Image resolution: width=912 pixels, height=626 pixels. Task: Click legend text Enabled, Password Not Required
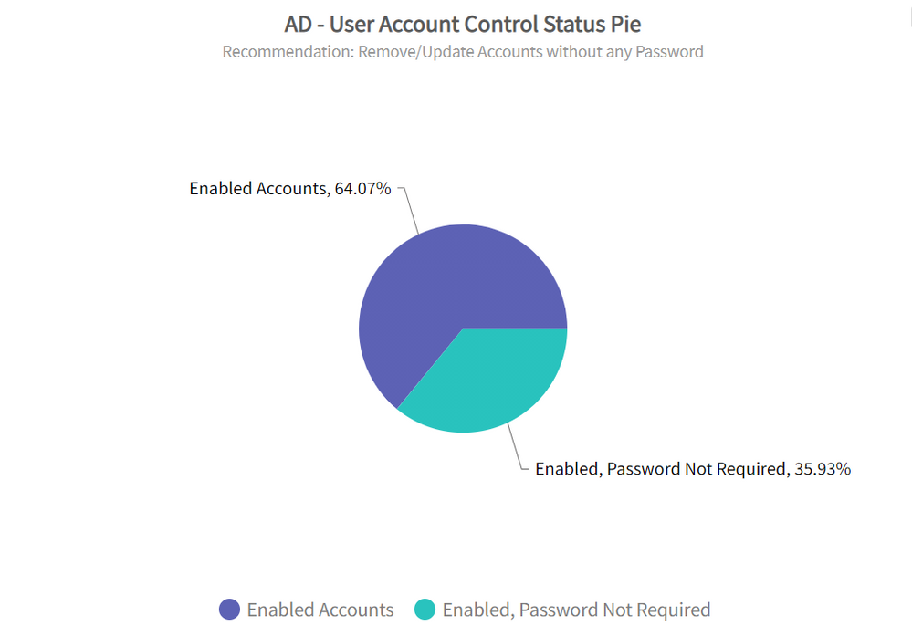click(576, 610)
